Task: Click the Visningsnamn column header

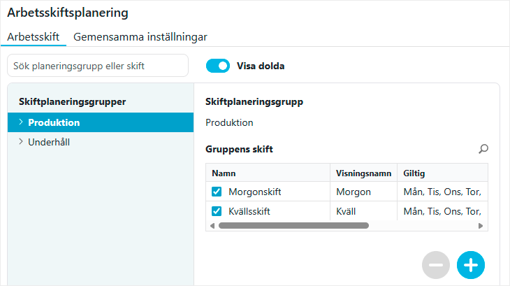Action: click(362, 173)
